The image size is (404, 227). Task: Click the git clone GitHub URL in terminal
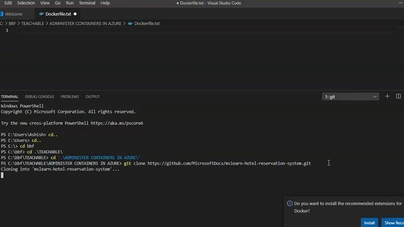229,163
